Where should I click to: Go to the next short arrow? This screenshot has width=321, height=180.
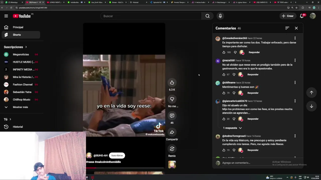[x=311, y=106]
